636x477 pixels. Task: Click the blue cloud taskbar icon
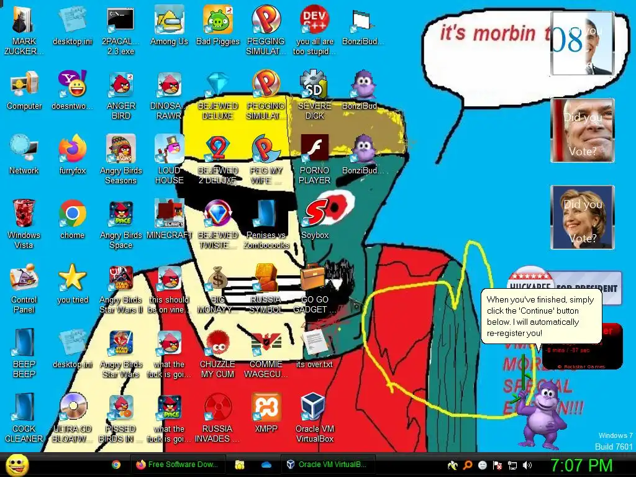coord(266,465)
